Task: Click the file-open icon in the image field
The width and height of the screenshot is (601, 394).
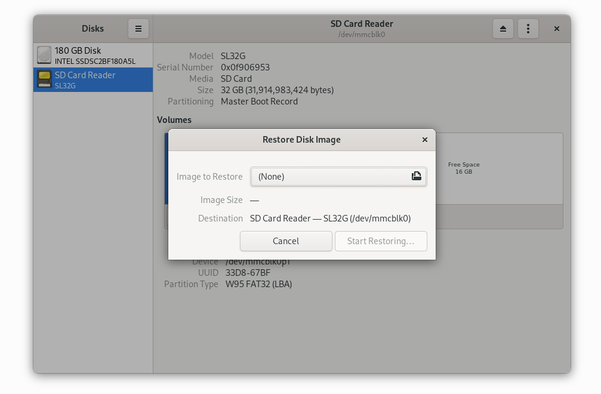Action: pos(416,177)
